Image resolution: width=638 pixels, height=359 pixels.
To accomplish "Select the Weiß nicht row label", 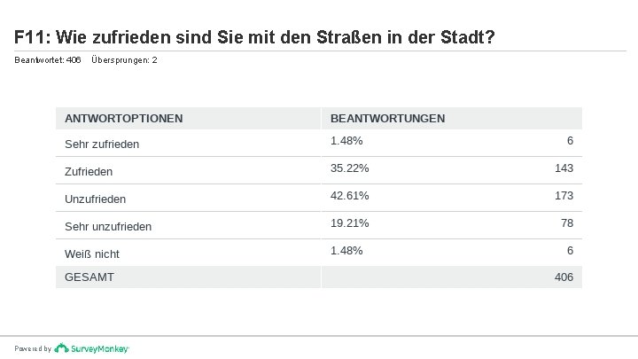I will click(92, 254).
